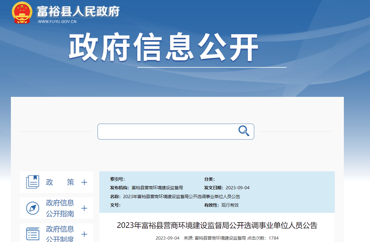Click the large article headline 2023年富裕县营商环境…公告
This screenshot has height=242, width=370.
(217, 226)
